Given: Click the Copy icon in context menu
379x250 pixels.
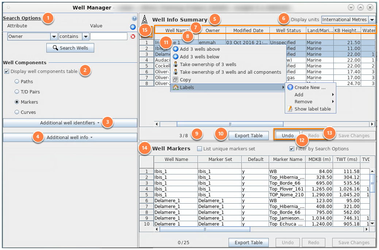Looking at the screenshot, I should point(176,80).
